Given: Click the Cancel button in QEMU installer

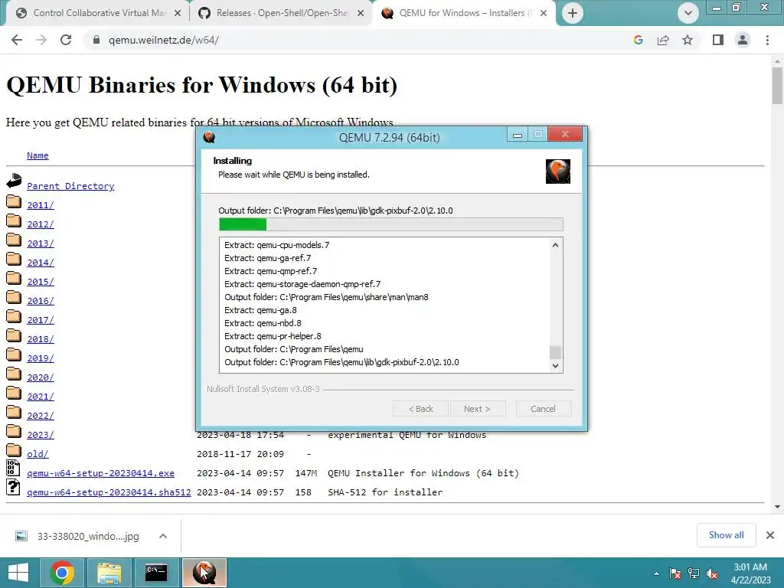Looking at the screenshot, I should [x=543, y=409].
